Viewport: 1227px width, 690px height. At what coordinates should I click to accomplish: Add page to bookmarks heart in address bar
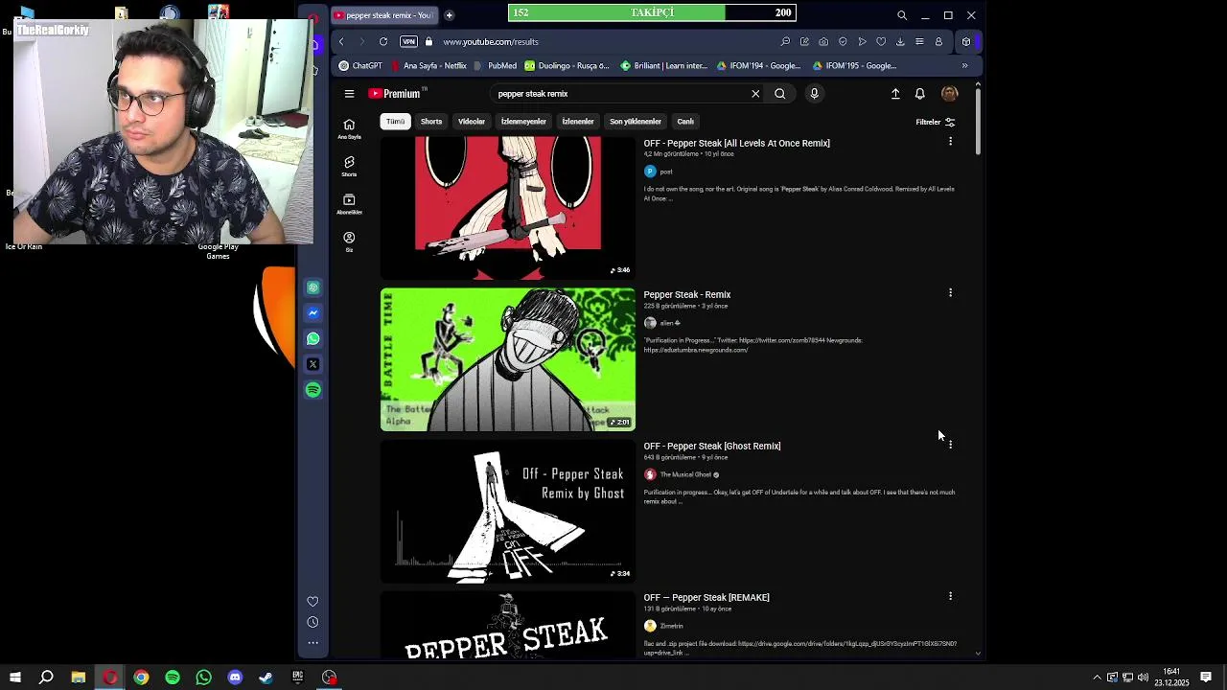click(x=881, y=41)
